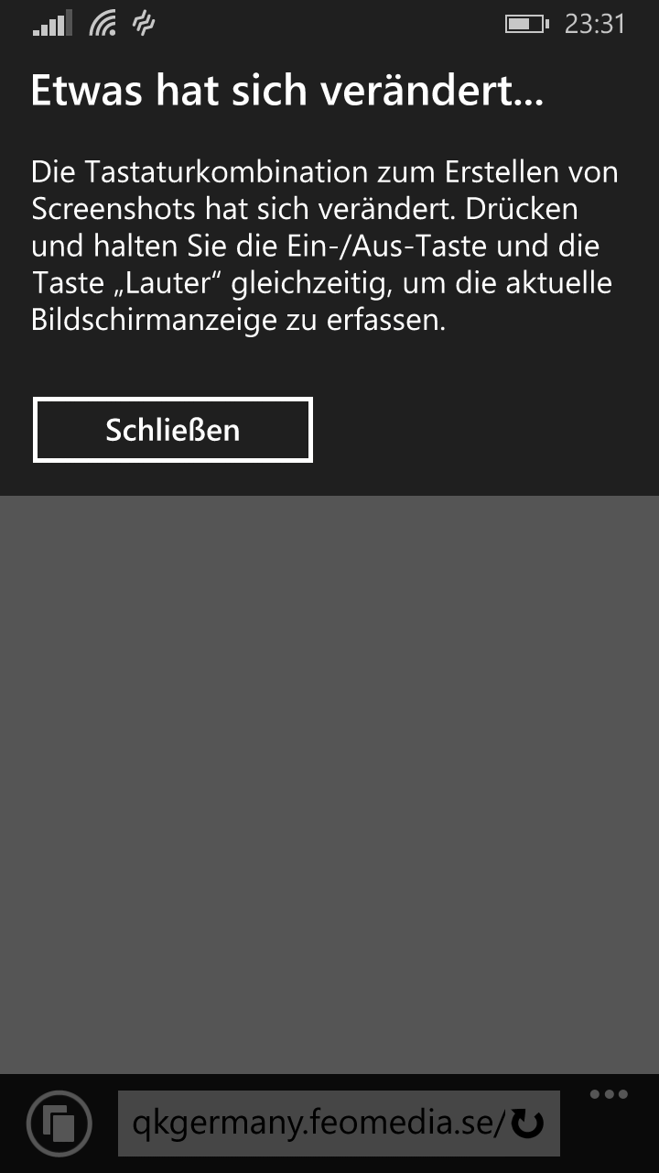Click the Schließen button

click(x=173, y=430)
